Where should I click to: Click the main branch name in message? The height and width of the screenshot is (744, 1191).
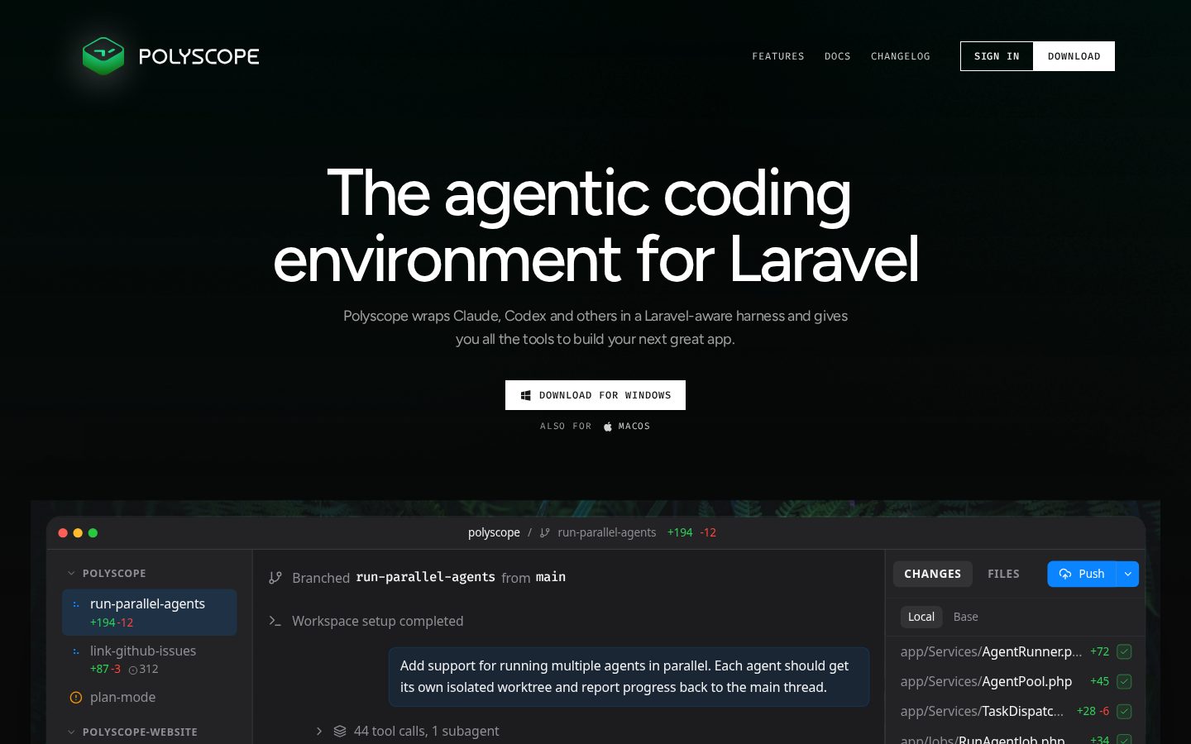coord(550,577)
